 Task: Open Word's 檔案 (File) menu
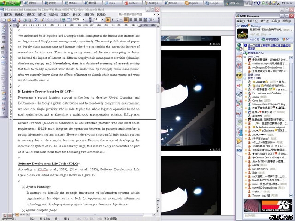tap(7, 14)
